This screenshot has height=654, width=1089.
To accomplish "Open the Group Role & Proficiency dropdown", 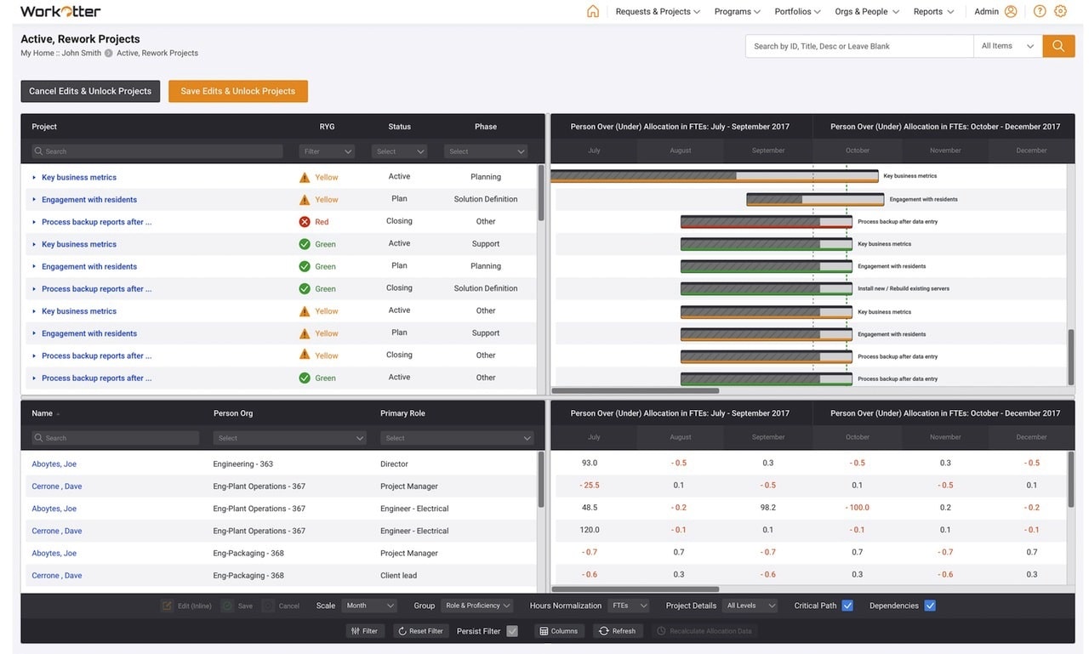I will coord(477,606).
